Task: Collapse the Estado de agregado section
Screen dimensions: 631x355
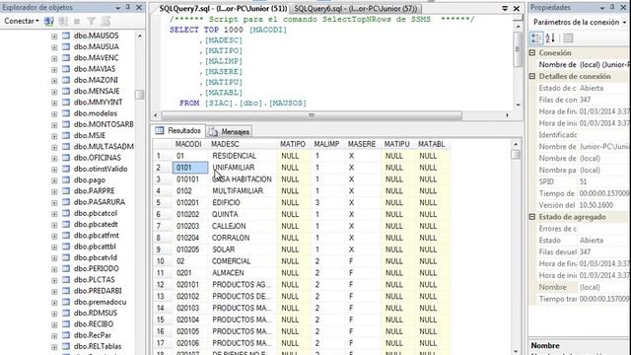Action: click(532, 217)
